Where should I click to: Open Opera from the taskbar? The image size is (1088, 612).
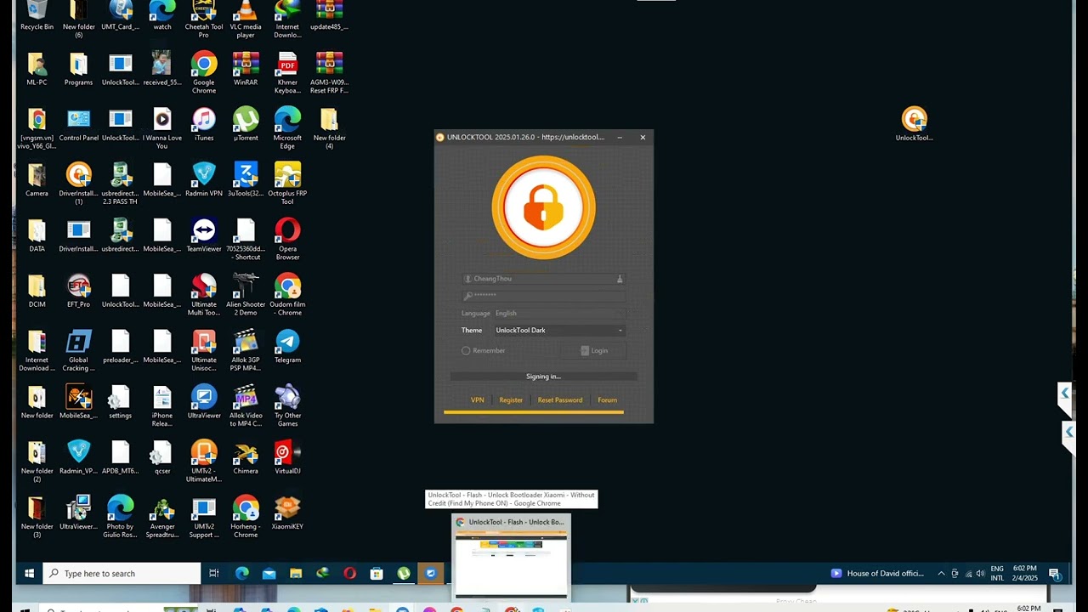349,573
